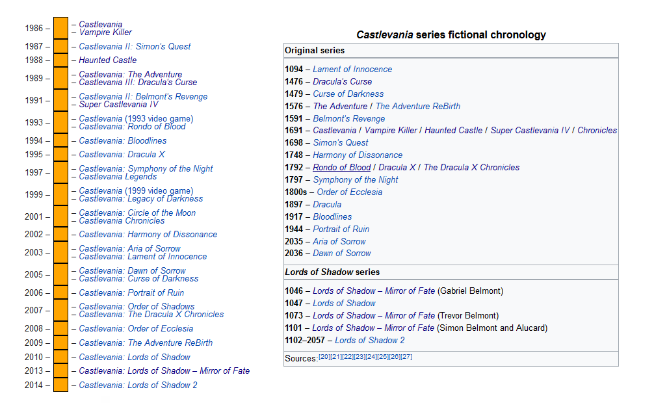Open 1479 Curse of Darkness chronology link
The height and width of the screenshot is (403, 654).
coord(348,94)
